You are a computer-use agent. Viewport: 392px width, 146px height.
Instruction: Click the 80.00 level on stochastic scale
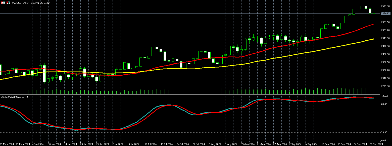tap(384, 104)
